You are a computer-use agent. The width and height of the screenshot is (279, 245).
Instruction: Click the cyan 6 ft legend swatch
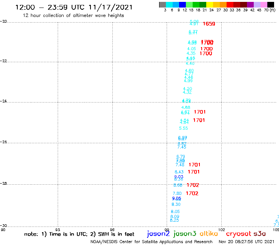click(169, 5)
